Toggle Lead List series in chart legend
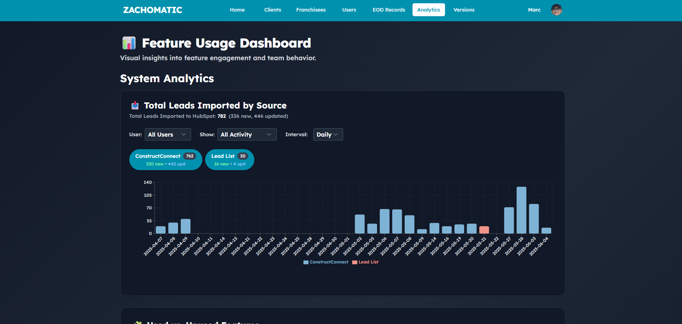The width and height of the screenshot is (682, 324). tap(365, 262)
